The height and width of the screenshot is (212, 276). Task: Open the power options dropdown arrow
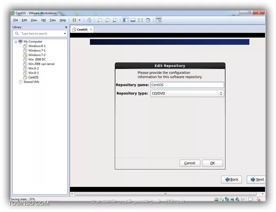[x=79, y=20]
